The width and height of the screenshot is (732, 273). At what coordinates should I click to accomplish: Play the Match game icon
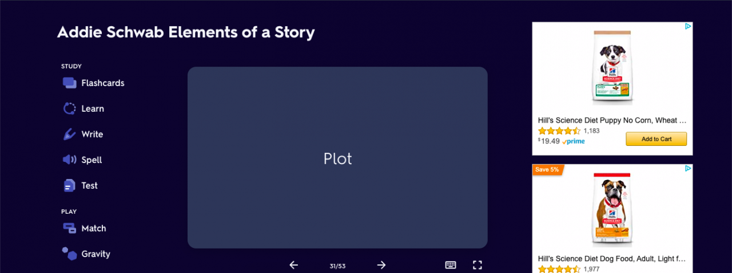click(70, 229)
